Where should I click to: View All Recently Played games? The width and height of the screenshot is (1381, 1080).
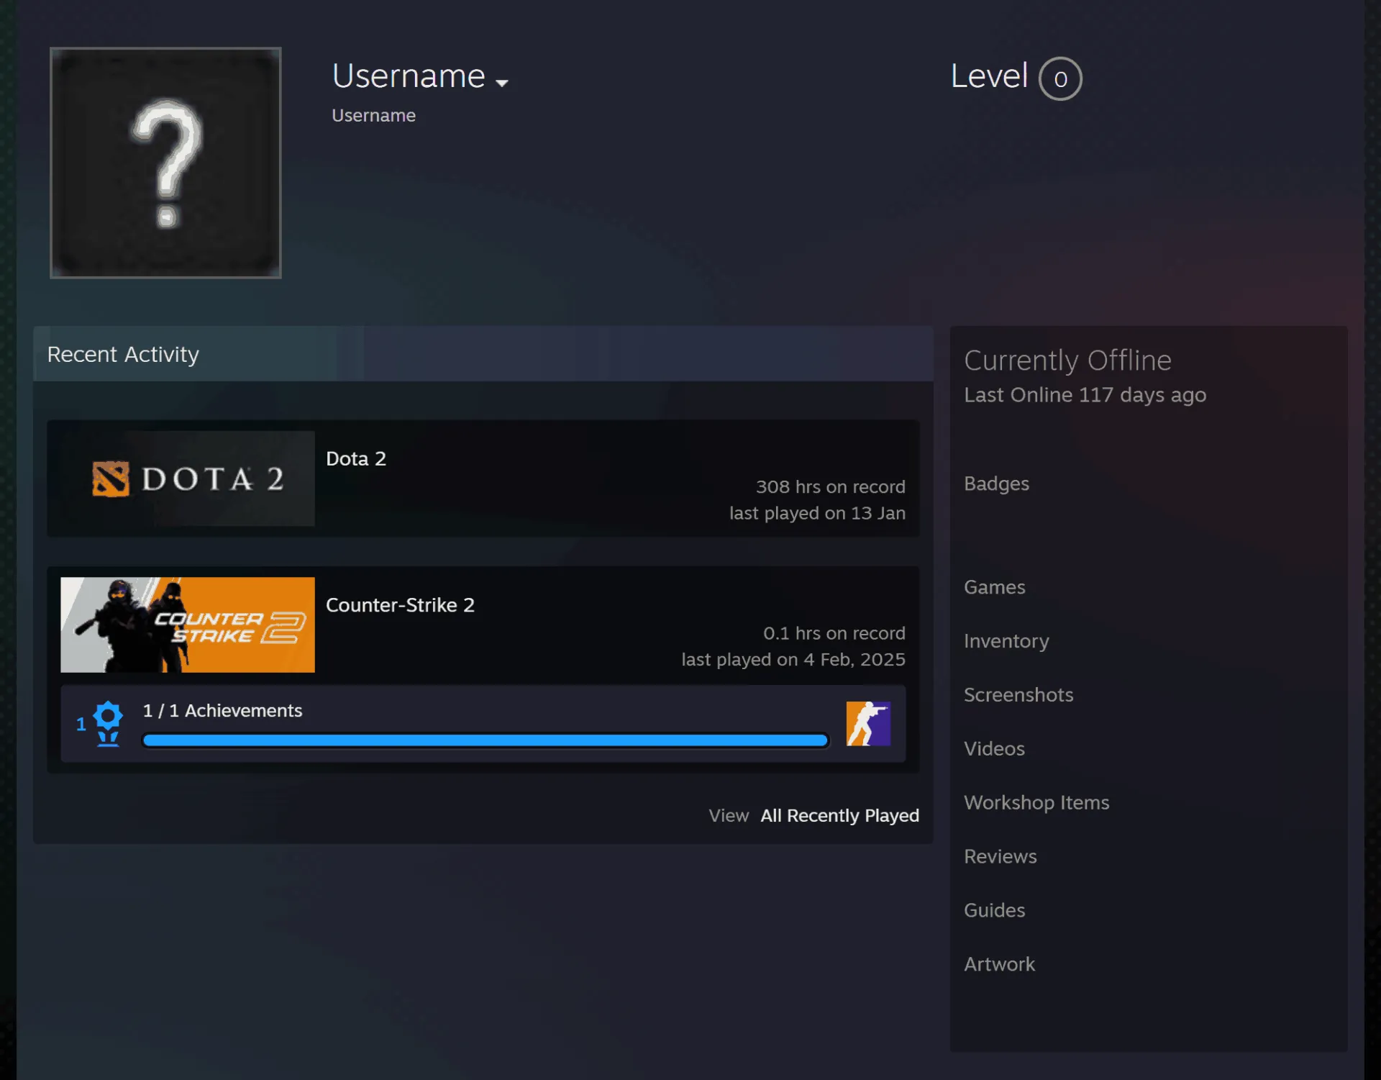[x=839, y=815]
